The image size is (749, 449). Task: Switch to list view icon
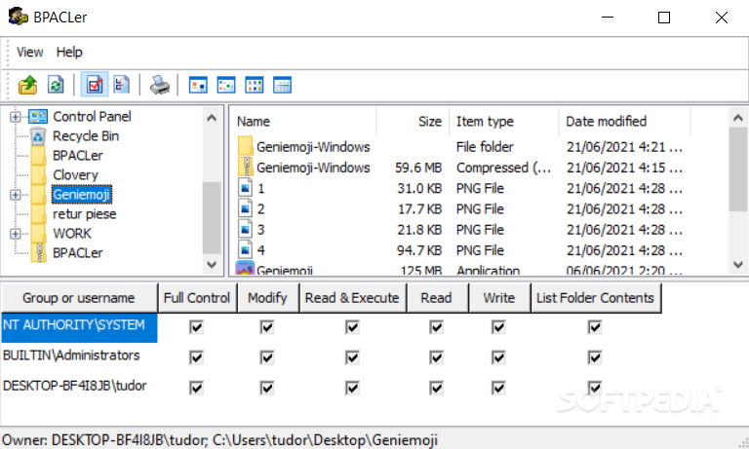[x=255, y=86]
